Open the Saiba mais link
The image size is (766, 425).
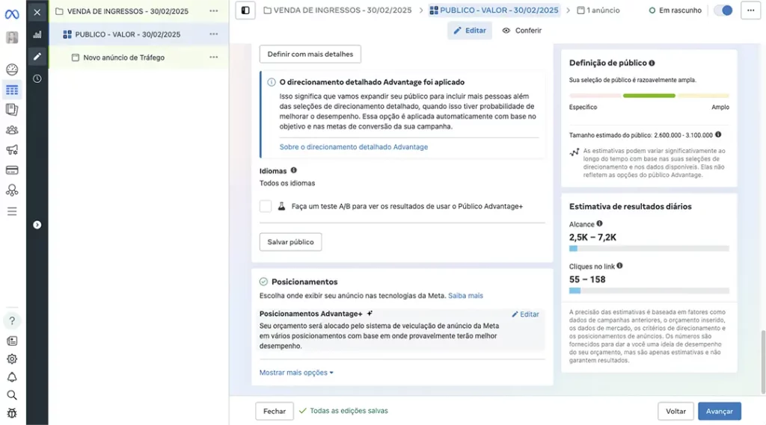(x=465, y=296)
